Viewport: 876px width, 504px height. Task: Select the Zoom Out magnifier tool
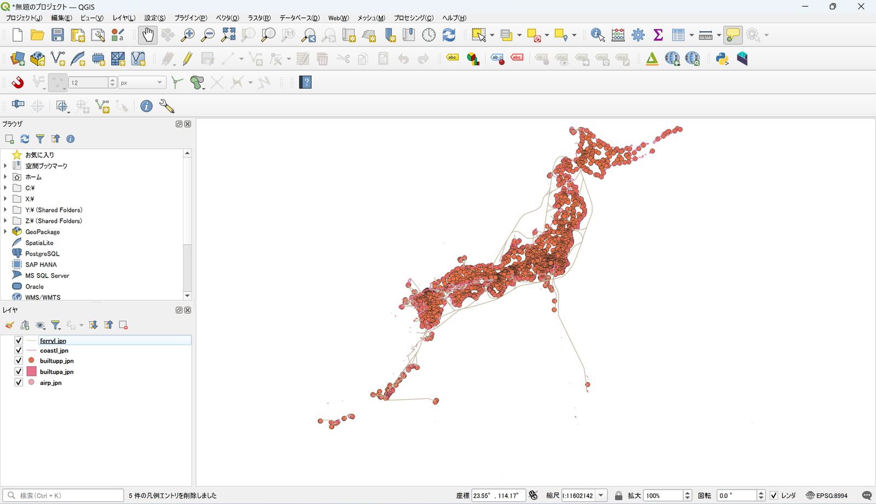point(208,35)
